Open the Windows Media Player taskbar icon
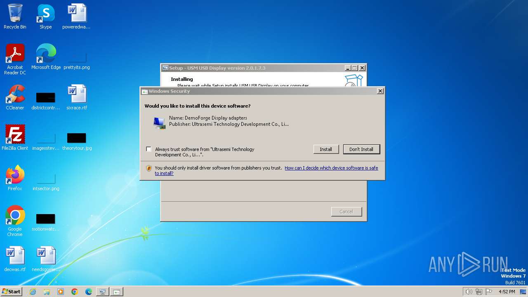The width and height of the screenshot is (528, 297). coord(61,292)
